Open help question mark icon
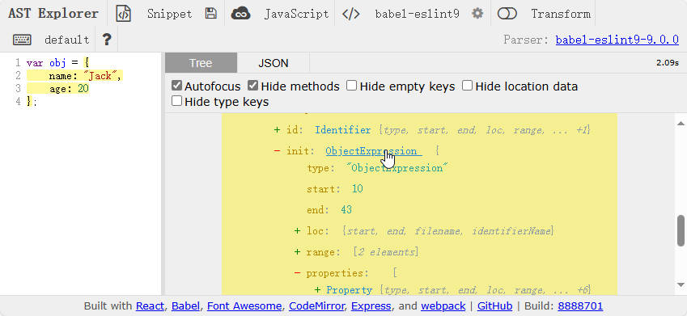687x316 pixels. 107,40
